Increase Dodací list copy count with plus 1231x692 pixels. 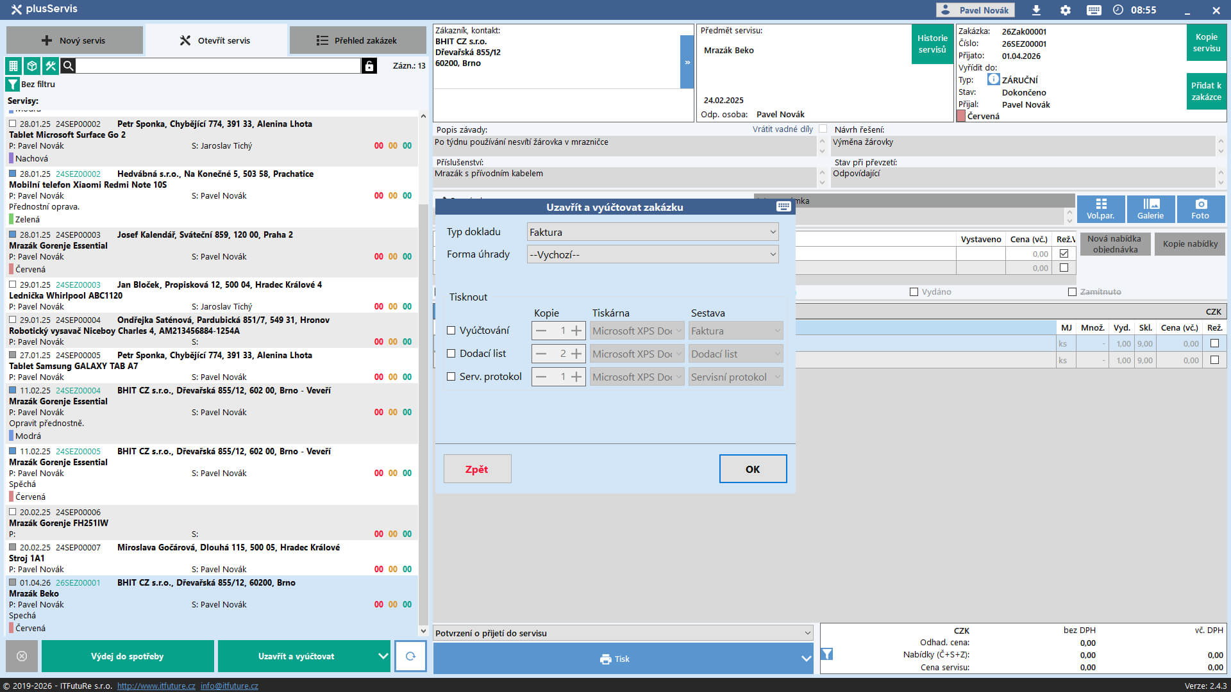point(576,354)
